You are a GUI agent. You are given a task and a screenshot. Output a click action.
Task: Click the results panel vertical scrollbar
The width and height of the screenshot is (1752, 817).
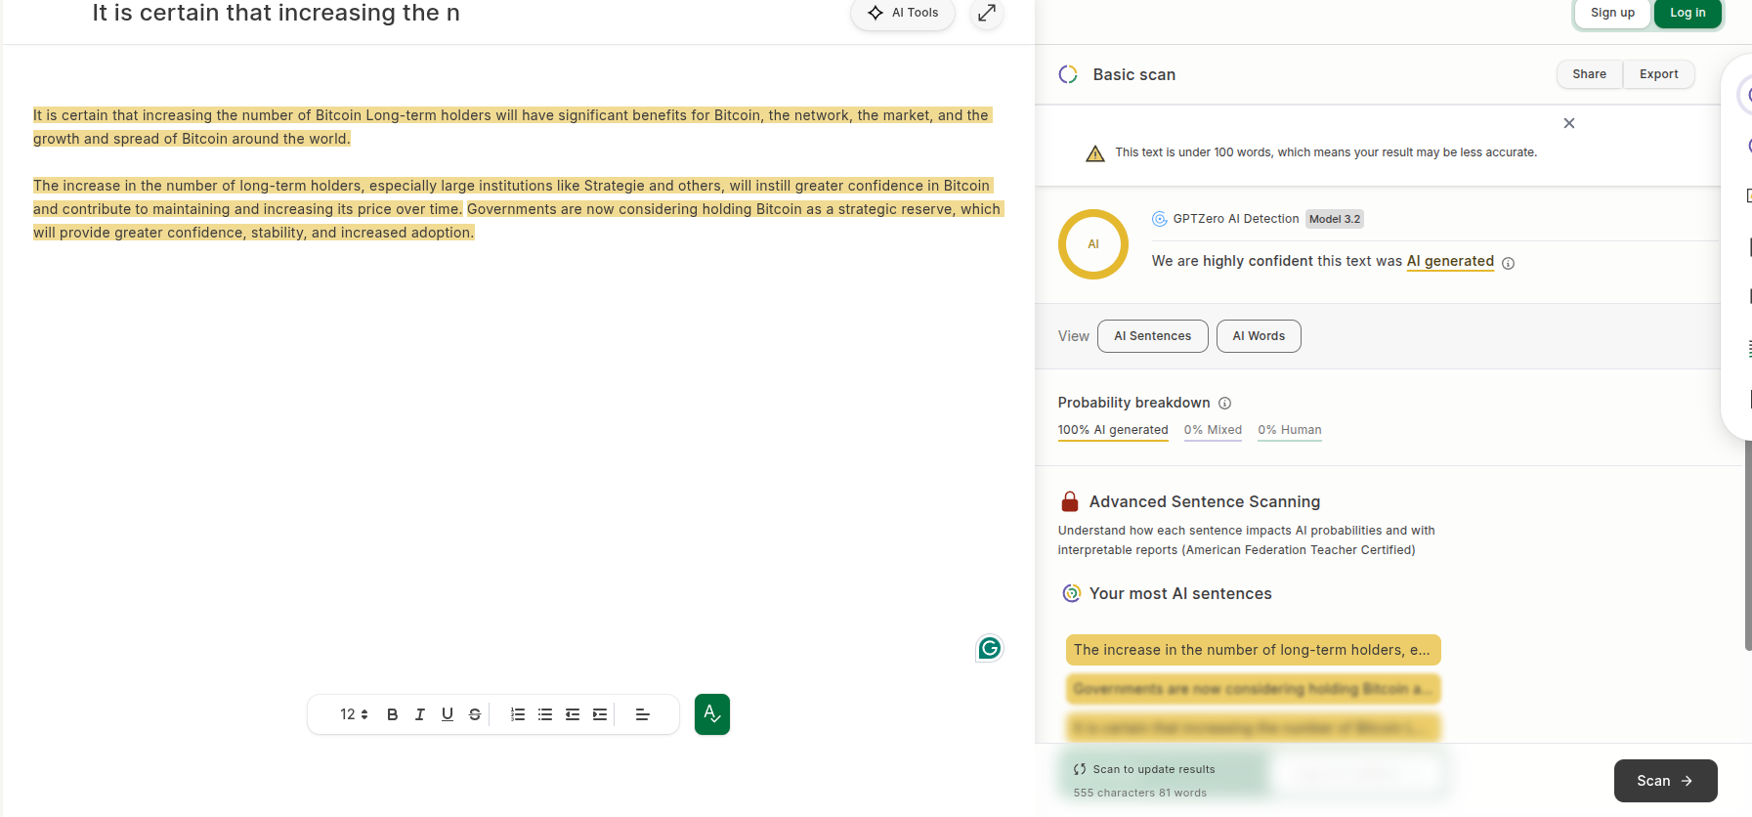[x=1748, y=545]
